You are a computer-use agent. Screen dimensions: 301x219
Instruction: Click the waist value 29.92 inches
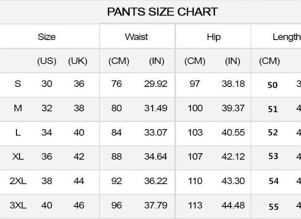pyautogui.click(x=156, y=83)
